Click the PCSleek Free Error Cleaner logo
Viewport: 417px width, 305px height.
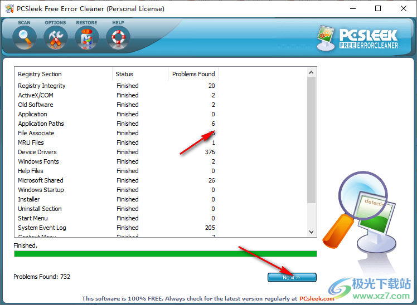click(x=358, y=38)
